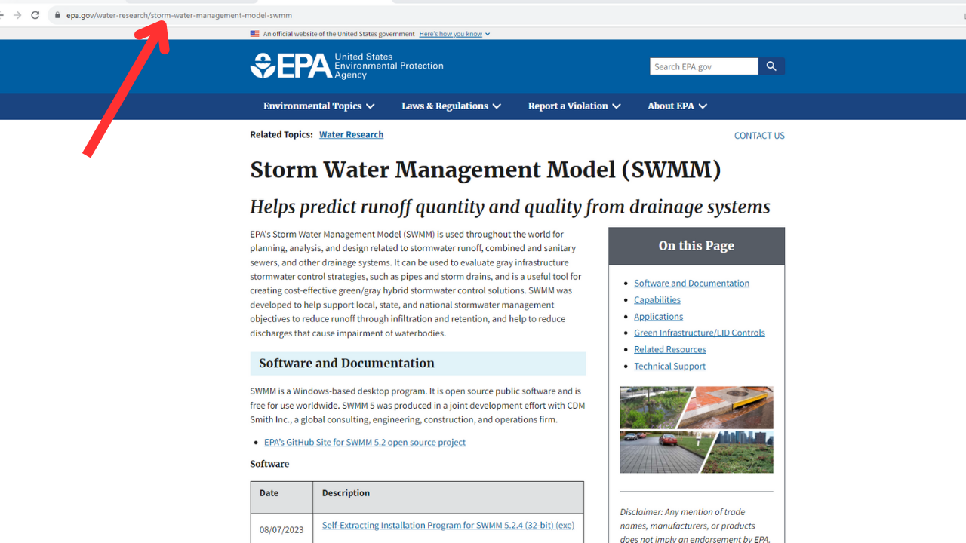Screen dimensions: 966x543
Task: Click the search magnifying glass icon
Action: coord(771,66)
